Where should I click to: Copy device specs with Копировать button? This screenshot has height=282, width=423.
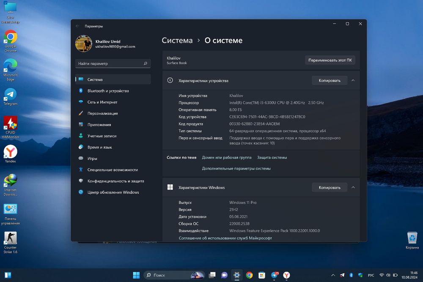click(x=330, y=81)
